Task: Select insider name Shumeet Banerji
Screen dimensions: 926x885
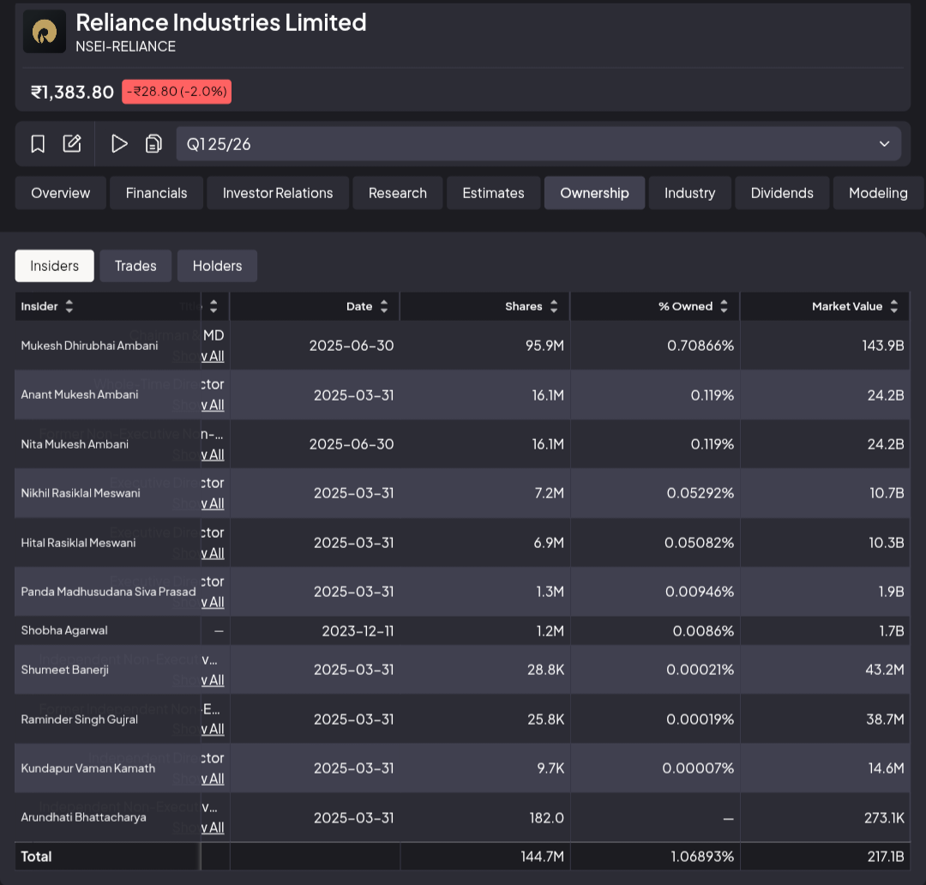Action: pyautogui.click(x=65, y=670)
